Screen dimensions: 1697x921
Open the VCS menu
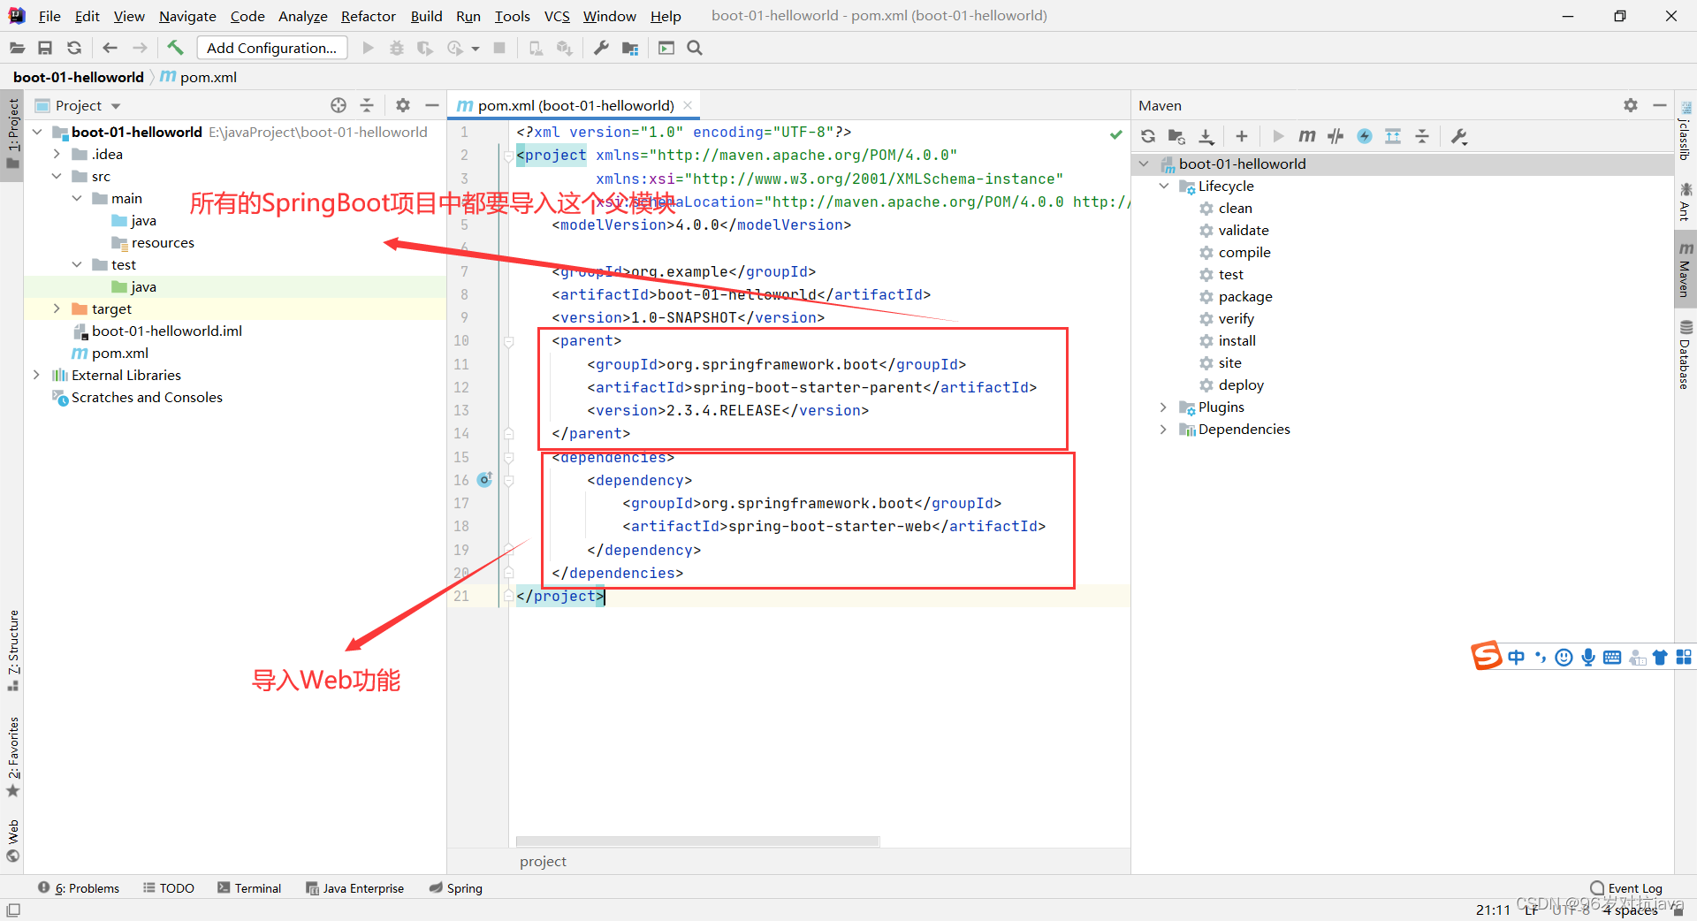pos(557,16)
